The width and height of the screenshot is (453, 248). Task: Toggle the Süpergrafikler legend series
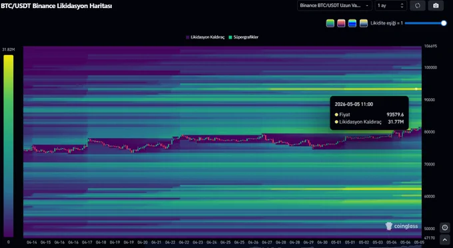tap(244, 37)
